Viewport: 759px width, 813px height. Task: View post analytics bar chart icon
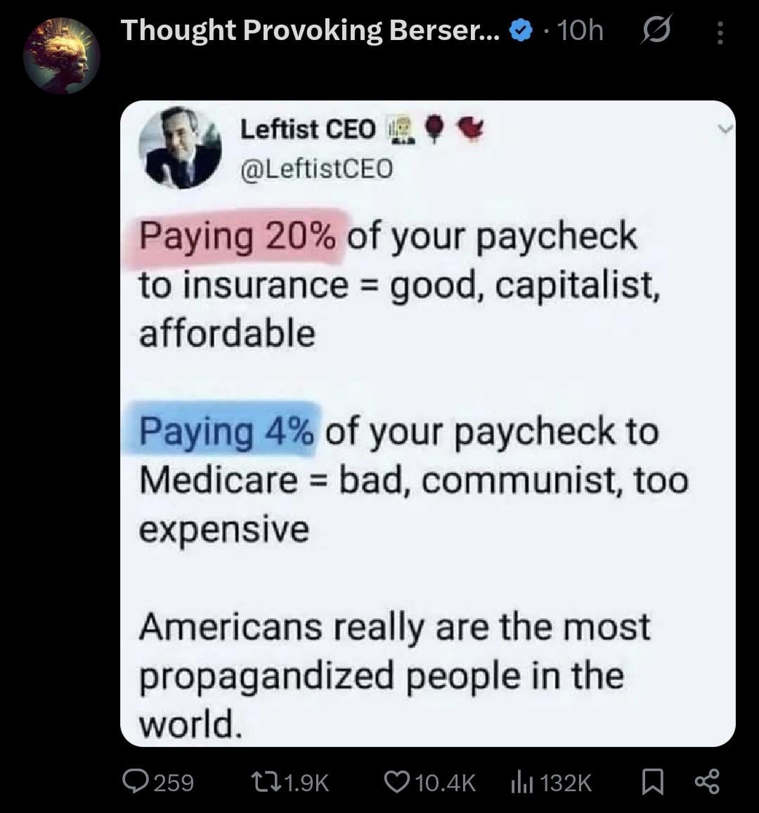[x=521, y=781]
